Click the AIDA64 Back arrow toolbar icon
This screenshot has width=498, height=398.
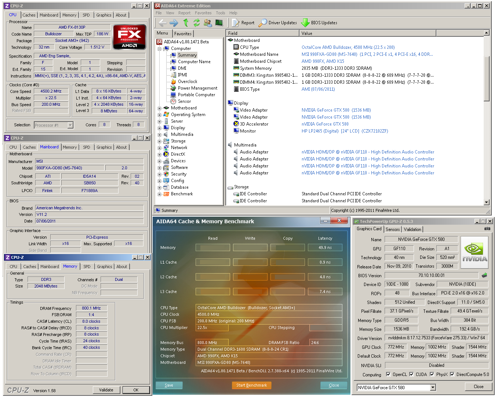[163, 23]
